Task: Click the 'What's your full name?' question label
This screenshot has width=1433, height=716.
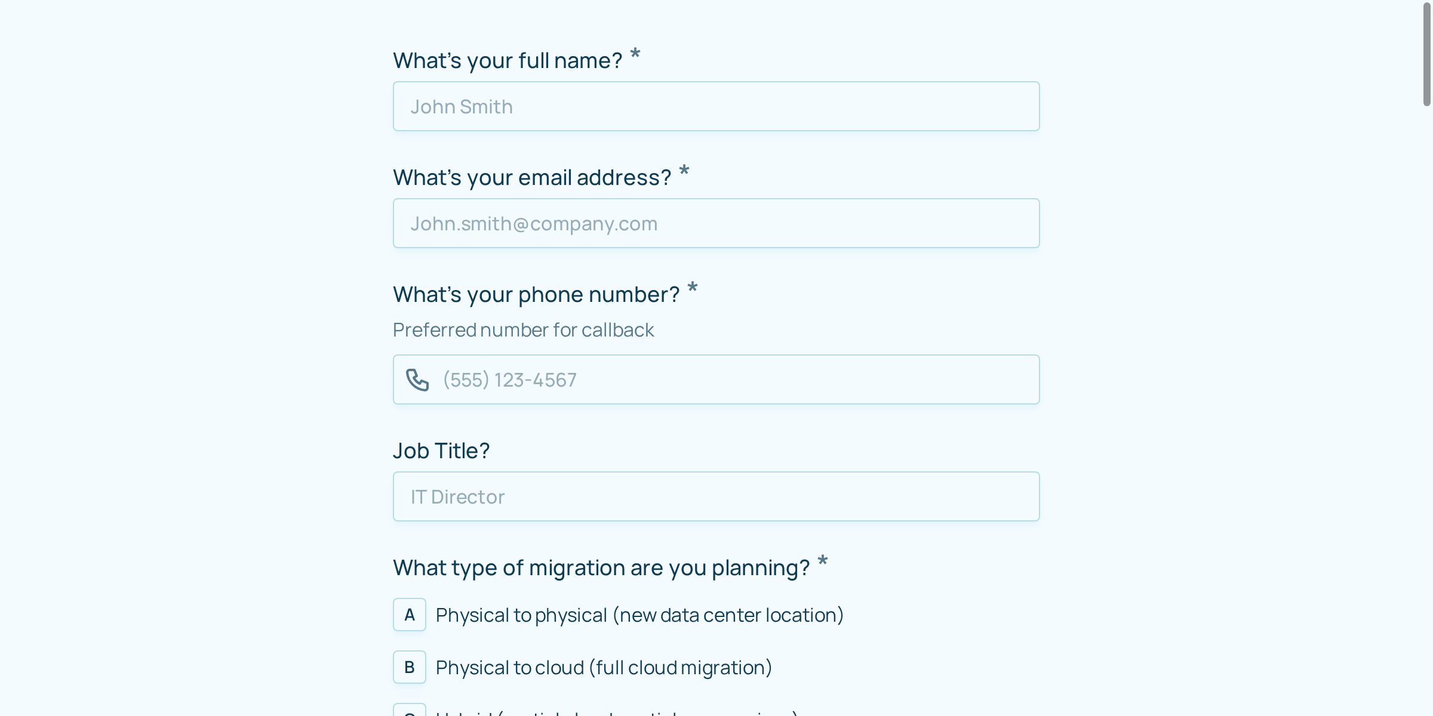Action: point(508,60)
